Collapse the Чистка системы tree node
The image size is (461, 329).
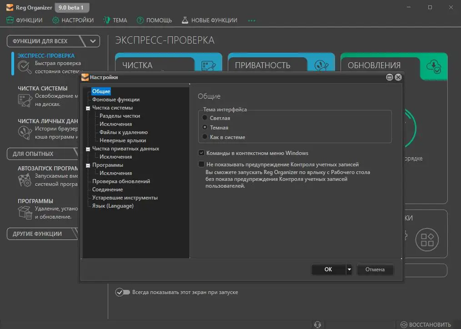pyautogui.click(x=88, y=108)
